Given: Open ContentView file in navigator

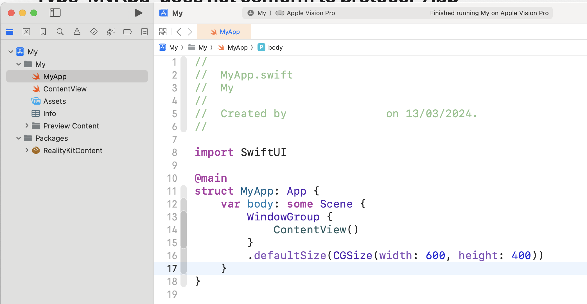Looking at the screenshot, I should pos(65,89).
